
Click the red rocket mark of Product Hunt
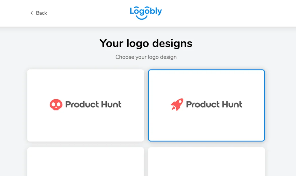178,104
